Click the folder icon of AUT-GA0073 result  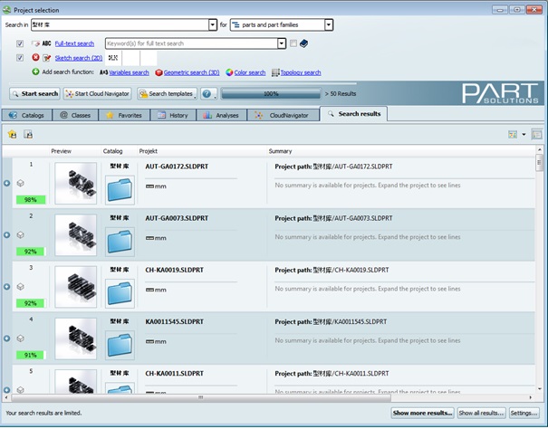(120, 238)
